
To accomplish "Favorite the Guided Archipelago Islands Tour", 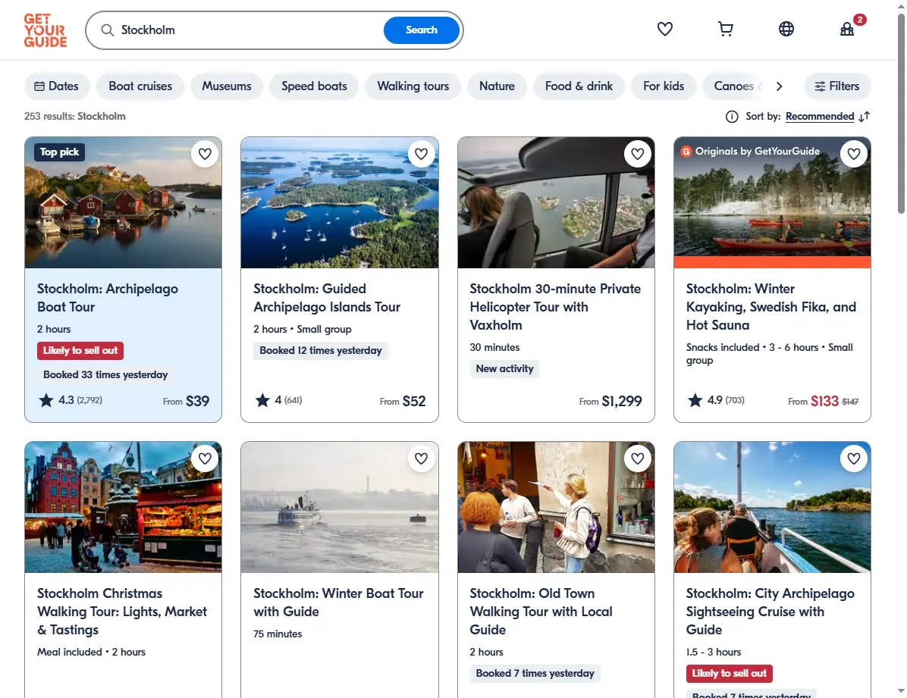I will (421, 154).
